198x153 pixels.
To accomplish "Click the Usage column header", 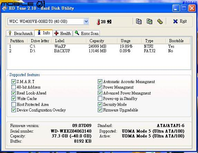I will [129, 41].
